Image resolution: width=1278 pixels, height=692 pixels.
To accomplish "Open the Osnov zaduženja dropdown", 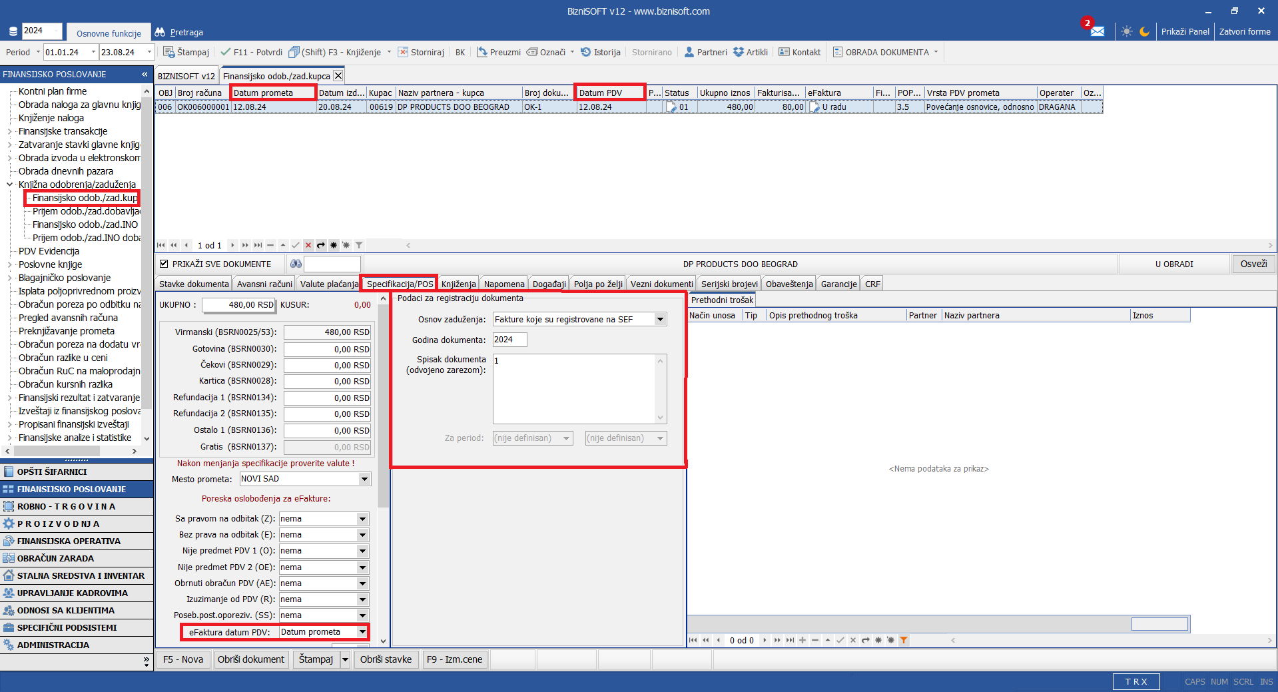I will click(660, 320).
